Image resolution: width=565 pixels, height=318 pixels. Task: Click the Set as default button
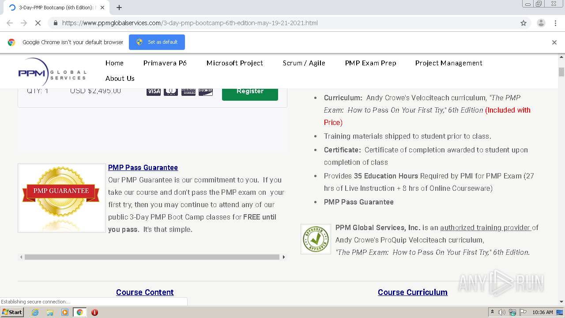tap(157, 42)
